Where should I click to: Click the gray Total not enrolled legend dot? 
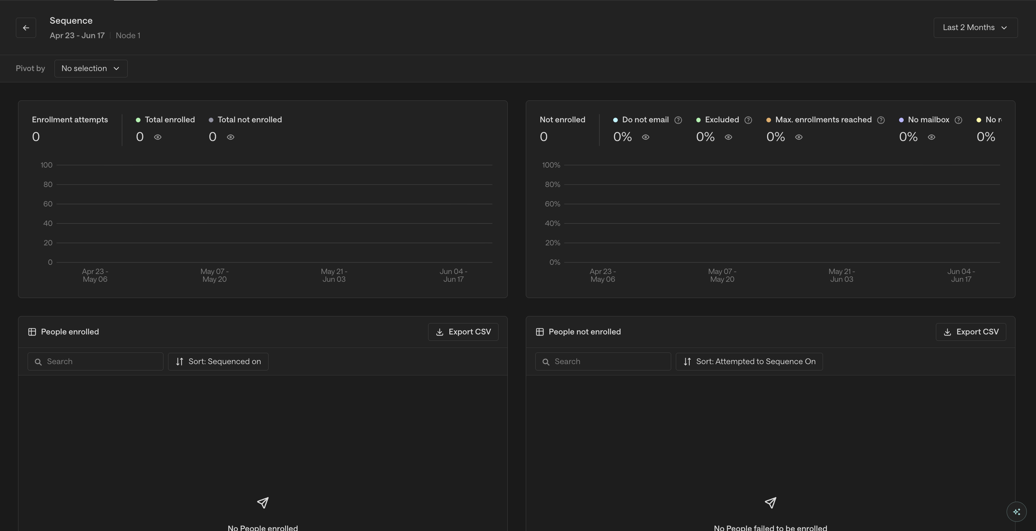click(x=211, y=120)
